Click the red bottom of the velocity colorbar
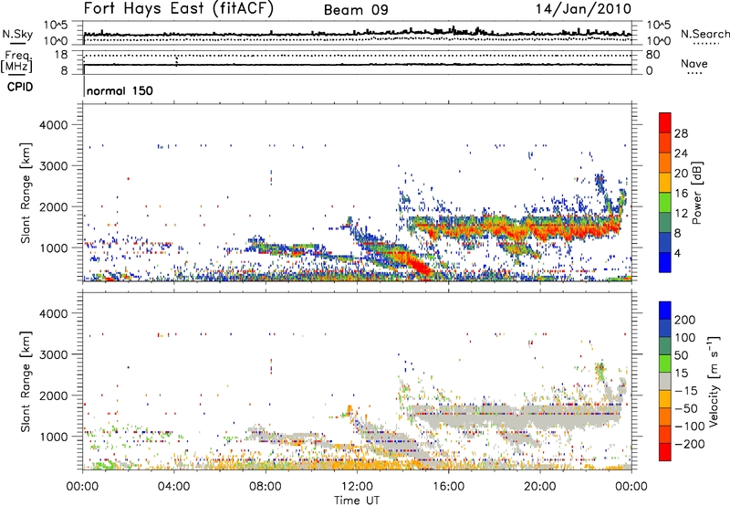The image size is (730, 506). coord(665,452)
